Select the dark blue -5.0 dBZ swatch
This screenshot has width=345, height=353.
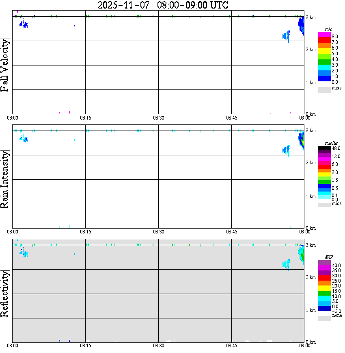coord(324,309)
